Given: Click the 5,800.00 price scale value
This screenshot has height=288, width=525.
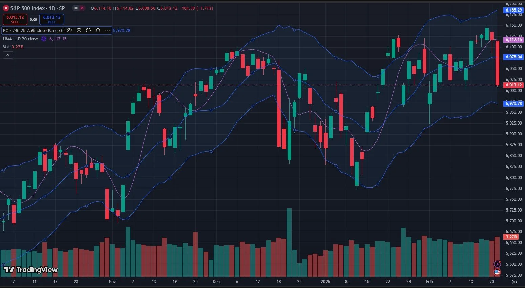Looking at the screenshot, I should point(514,177).
